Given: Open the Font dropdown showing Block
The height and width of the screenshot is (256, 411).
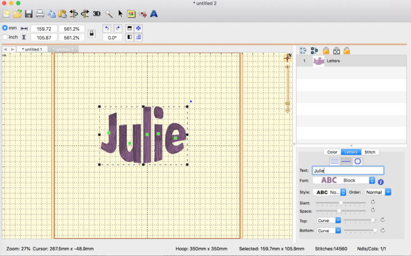Looking at the screenshot, I should (x=344, y=180).
